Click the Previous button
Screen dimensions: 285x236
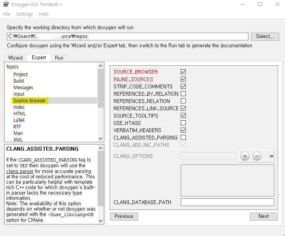tap(124, 216)
